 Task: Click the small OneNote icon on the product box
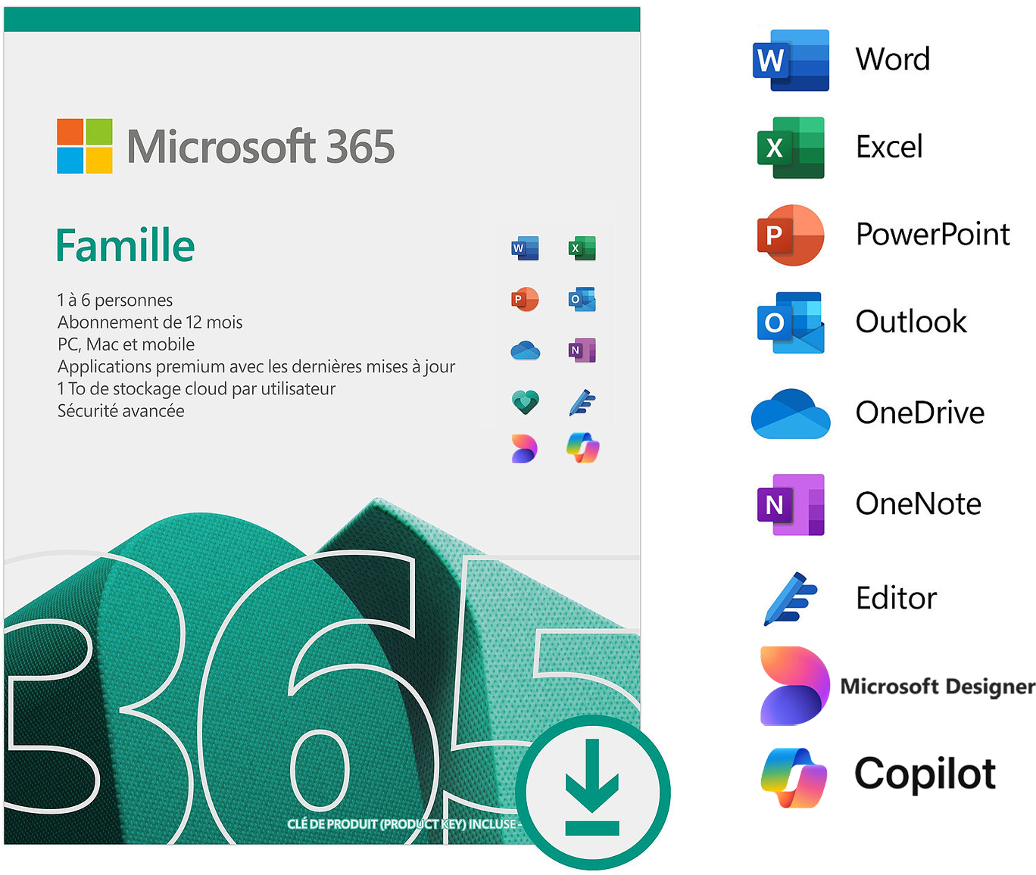[582, 350]
